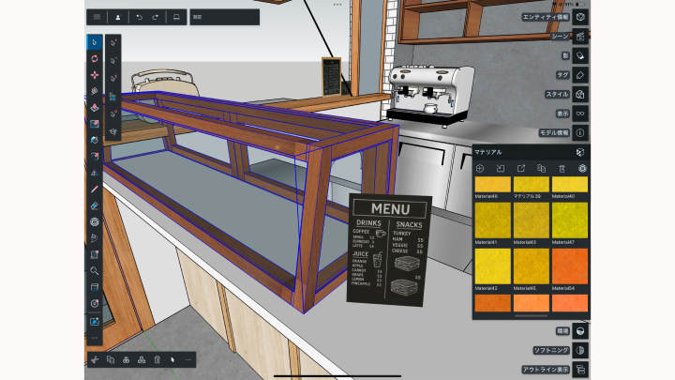Open the add image/photo tool
Image resolution: width=675 pixels, height=380 pixels.
[95, 322]
